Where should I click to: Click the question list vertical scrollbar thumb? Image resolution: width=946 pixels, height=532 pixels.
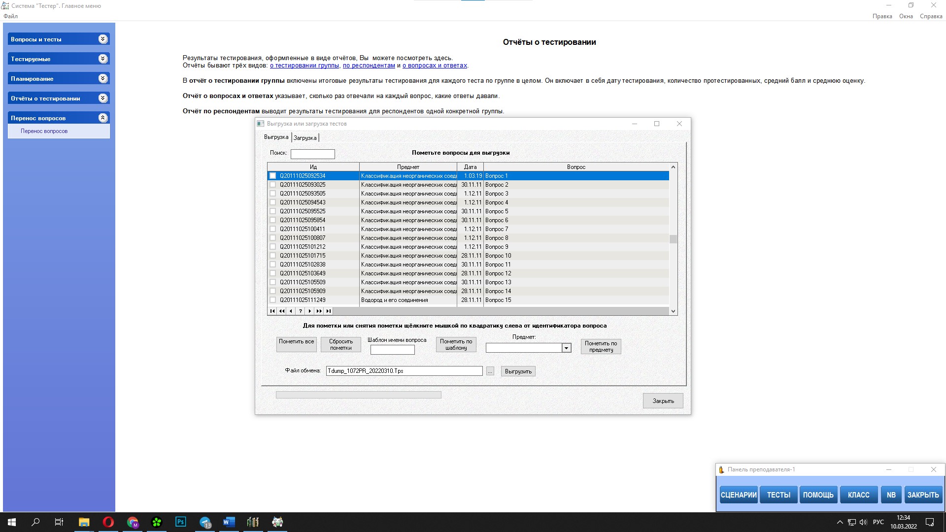point(673,239)
